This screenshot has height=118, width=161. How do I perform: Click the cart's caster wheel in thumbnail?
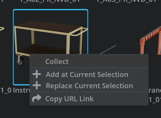pos(21,61)
